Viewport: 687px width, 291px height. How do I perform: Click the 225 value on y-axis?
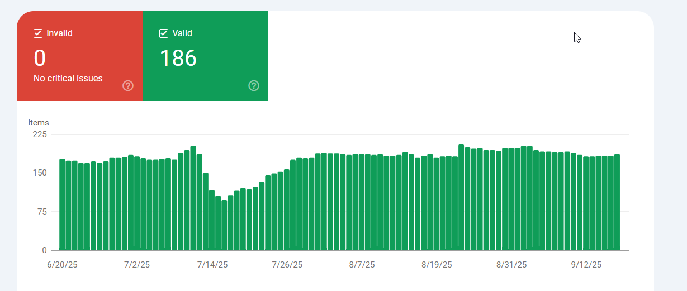40,134
